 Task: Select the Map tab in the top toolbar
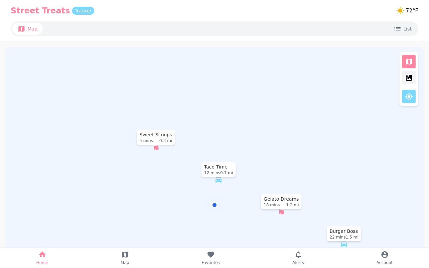[x=27, y=29]
